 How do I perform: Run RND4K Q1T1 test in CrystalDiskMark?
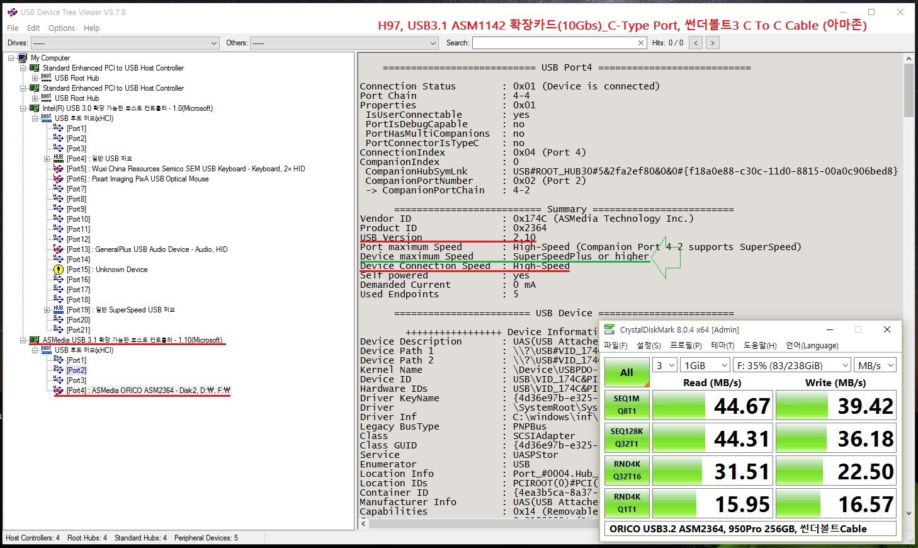[x=626, y=503]
